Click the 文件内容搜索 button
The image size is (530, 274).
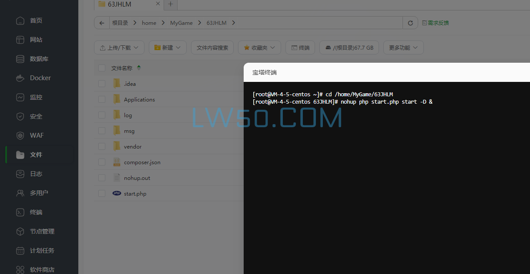tap(212, 47)
